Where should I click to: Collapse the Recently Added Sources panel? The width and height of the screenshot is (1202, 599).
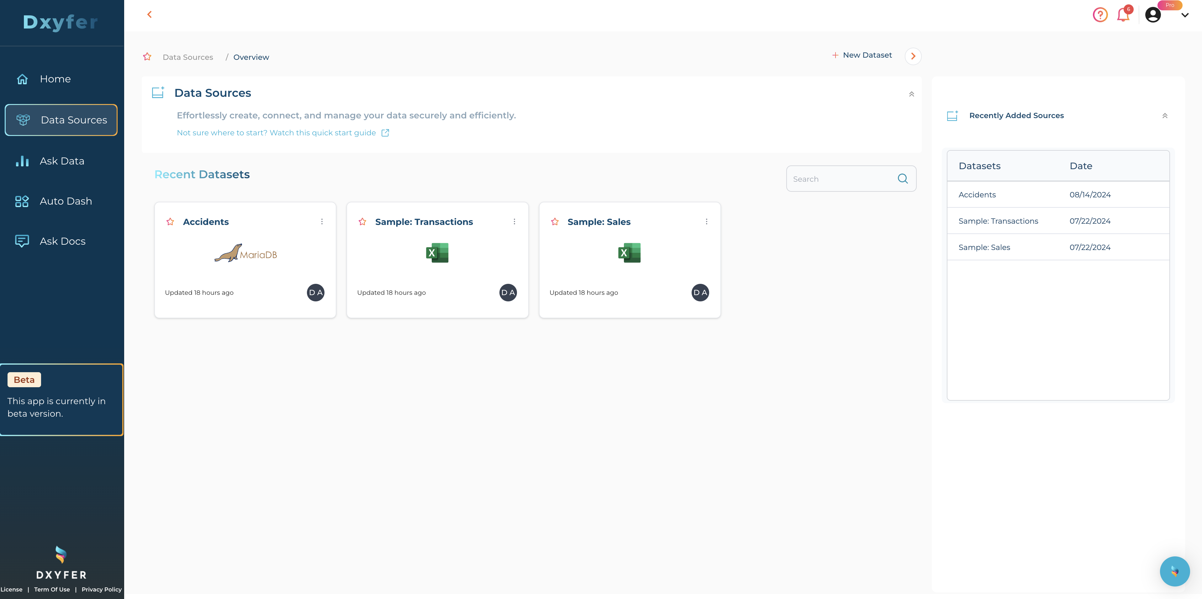point(1165,115)
